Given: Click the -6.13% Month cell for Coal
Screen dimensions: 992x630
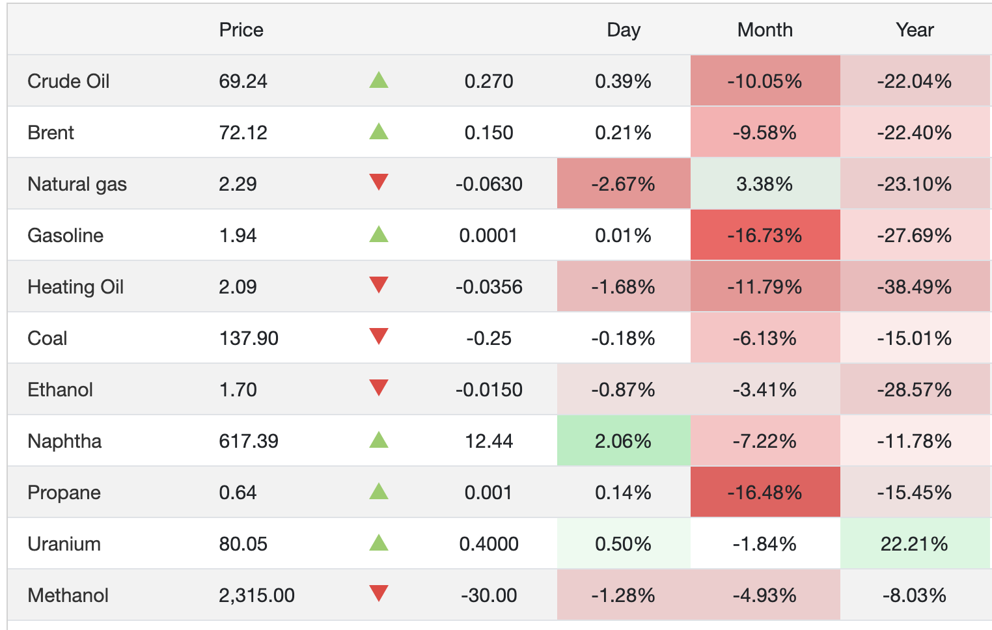Looking at the screenshot, I should click(765, 338).
